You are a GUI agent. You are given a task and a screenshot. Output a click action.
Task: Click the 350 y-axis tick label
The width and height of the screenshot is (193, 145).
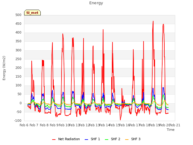pos(18,41)
